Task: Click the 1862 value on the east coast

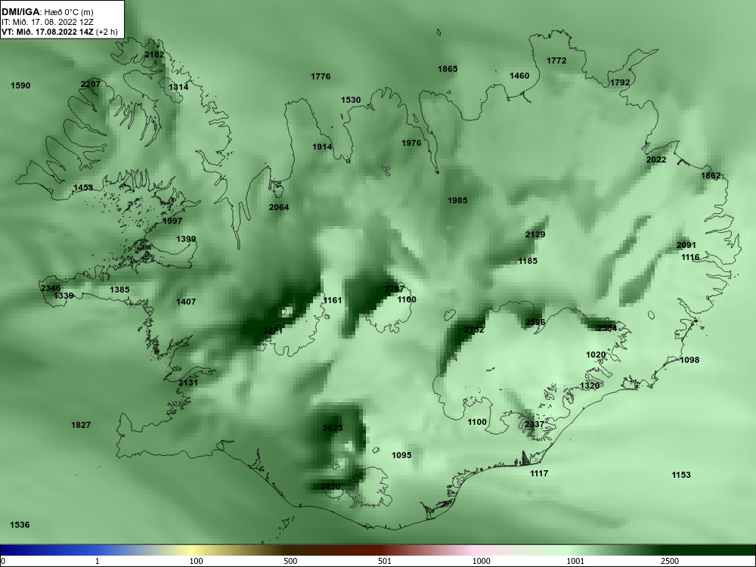Action: tap(711, 175)
